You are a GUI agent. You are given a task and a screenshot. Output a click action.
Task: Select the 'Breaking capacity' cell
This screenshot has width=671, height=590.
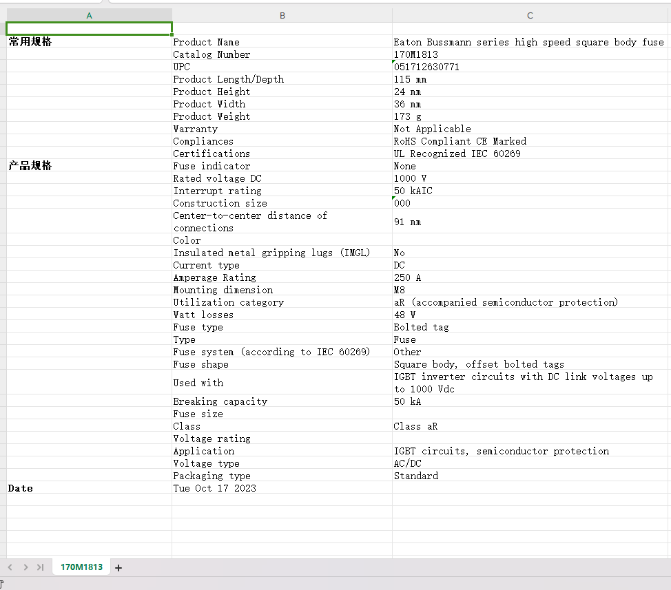coord(282,401)
